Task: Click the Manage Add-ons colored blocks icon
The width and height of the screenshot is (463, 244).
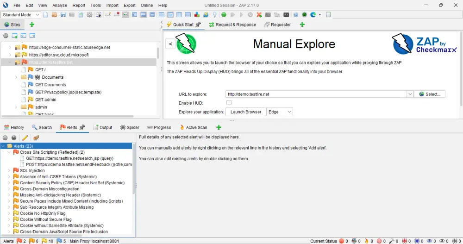Action: (197, 15)
